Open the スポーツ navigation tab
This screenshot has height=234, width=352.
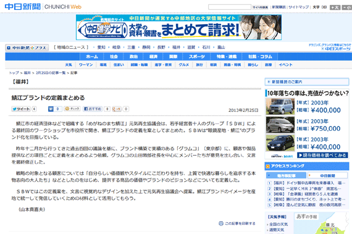(x=196, y=57)
